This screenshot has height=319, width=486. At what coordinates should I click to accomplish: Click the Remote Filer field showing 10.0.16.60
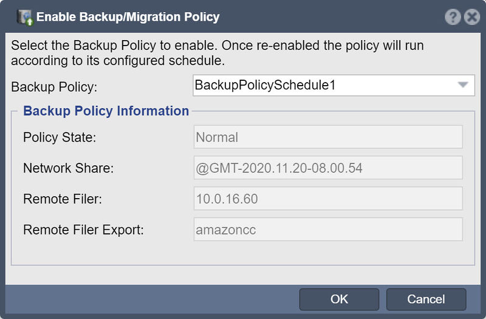pyautogui.click(x=328, y=199)
